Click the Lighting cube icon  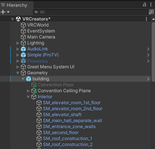point(23,43)
